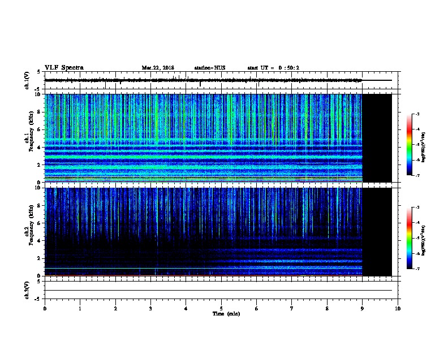Click time axis tick label "7"
This screenshot has height=346, width=448.
point(292,309)
